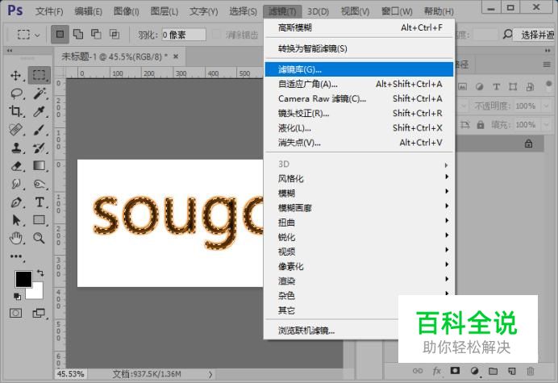This screenshot has height=383, width=558.
Task: Toggle Quick Mask mode
Action: click(x=15, y=313)
